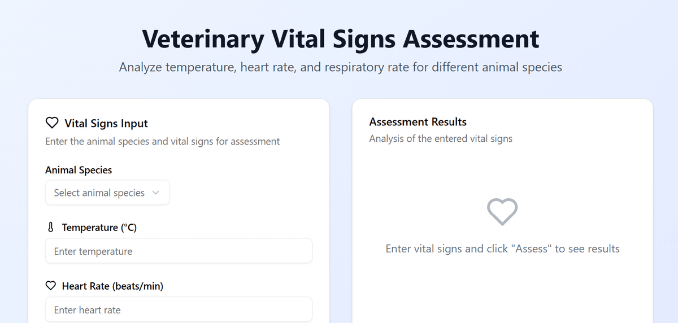The height and width of the screenshot is (323, 678).
Task: Click the page subtitle about analyzing temperature
Action: click(x=340, y=67)
